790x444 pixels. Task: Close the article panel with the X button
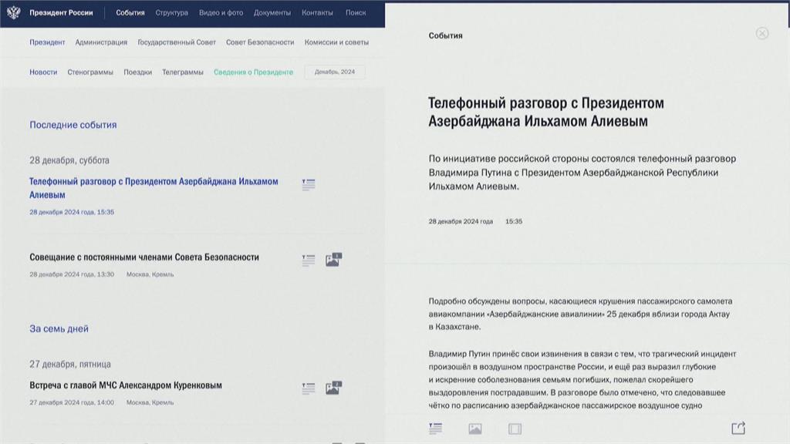pos(762,33)
